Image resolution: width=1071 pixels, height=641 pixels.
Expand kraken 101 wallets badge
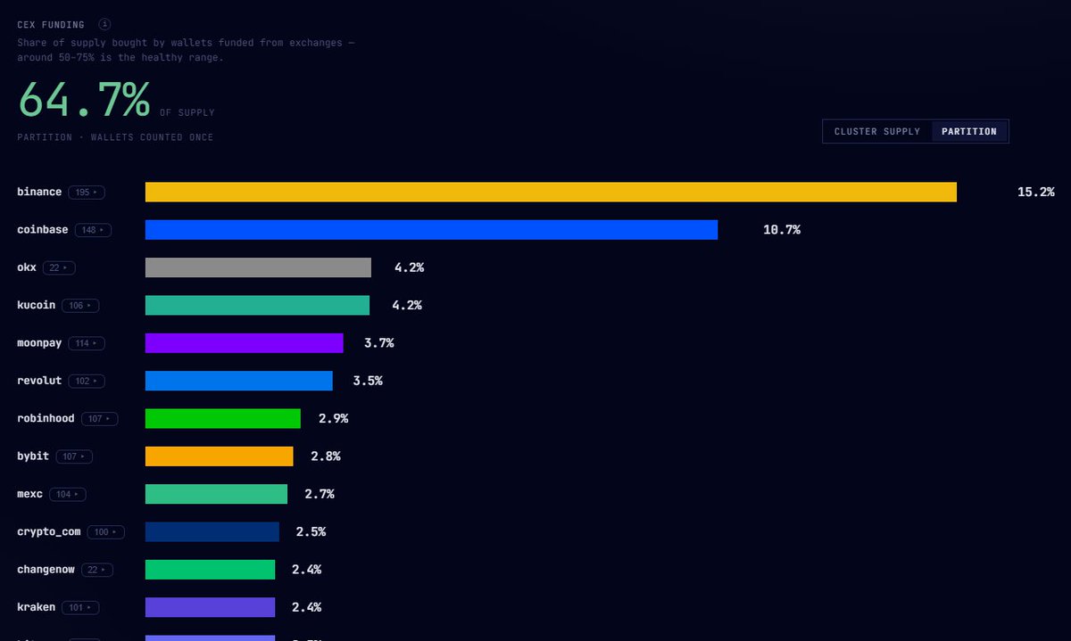coord(80,607)
